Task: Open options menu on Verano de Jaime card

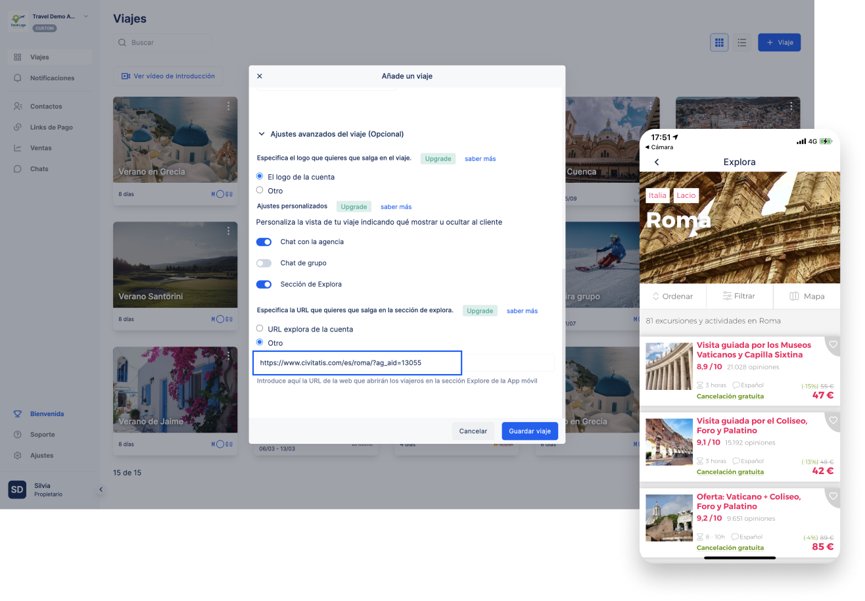Action: coord(229,356)
